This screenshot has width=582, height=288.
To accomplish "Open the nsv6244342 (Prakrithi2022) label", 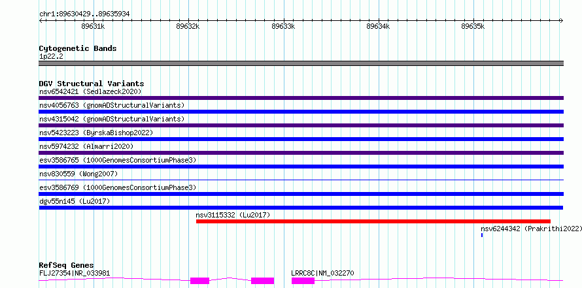I will [531, 229].
